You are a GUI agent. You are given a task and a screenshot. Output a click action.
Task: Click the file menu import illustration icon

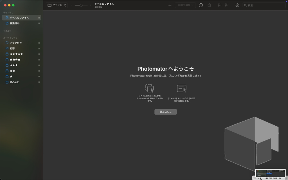click(182, 89)
